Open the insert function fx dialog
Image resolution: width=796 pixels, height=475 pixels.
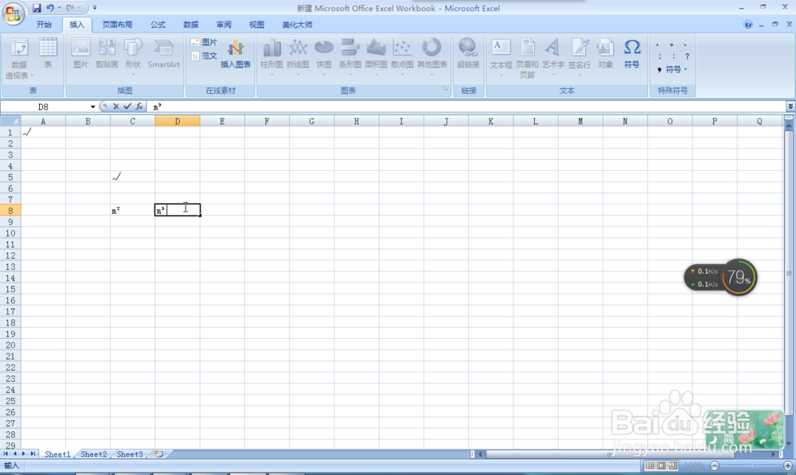[139, 107]
